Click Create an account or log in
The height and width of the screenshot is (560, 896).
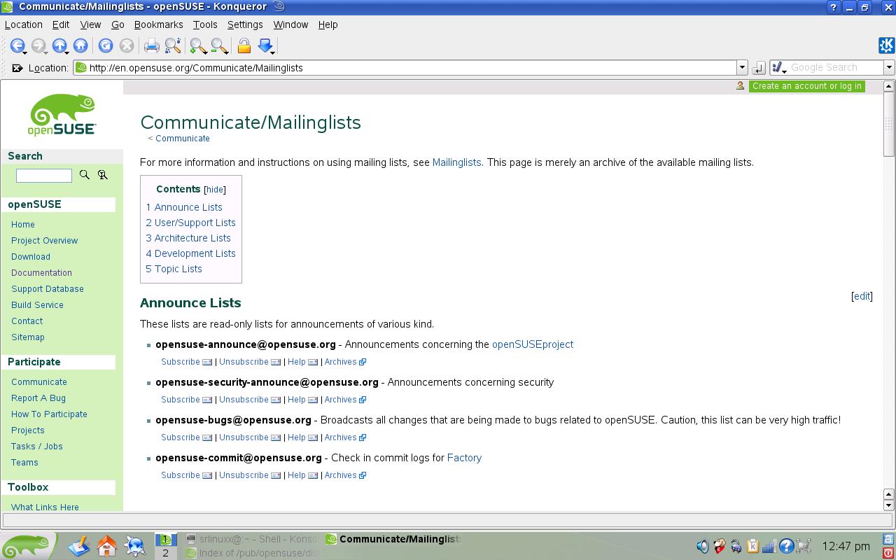806,86
